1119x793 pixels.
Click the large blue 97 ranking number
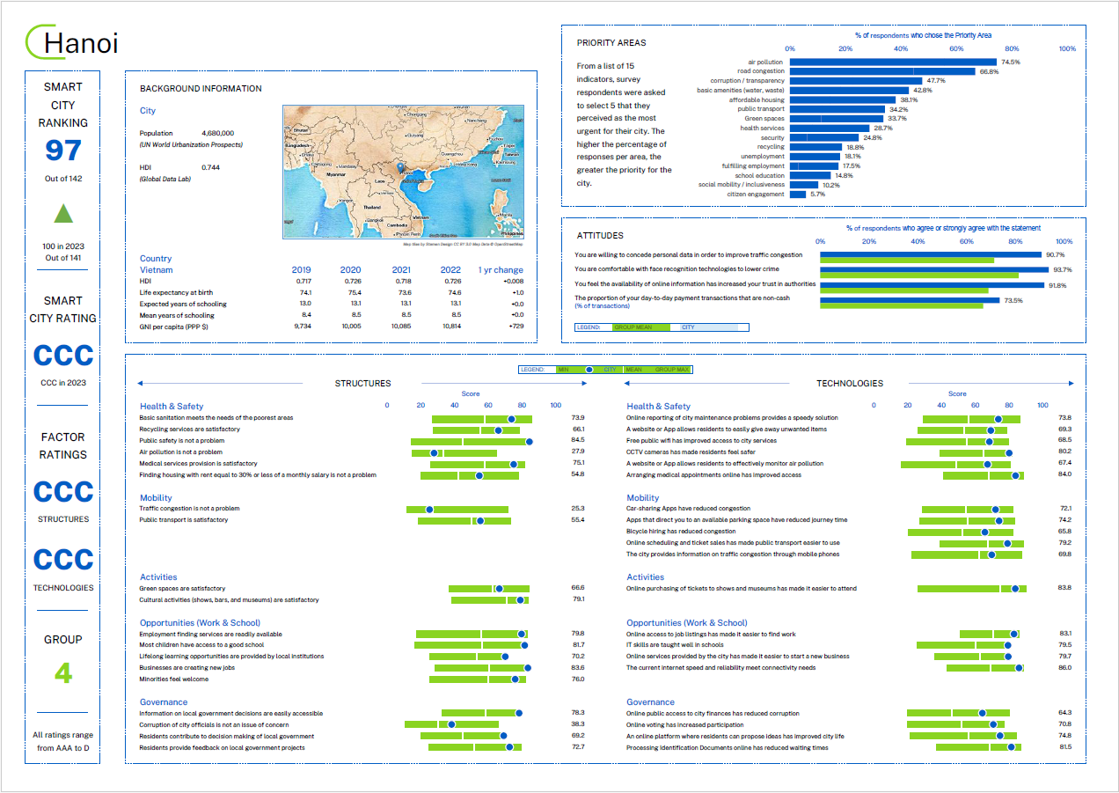point(62,151)
